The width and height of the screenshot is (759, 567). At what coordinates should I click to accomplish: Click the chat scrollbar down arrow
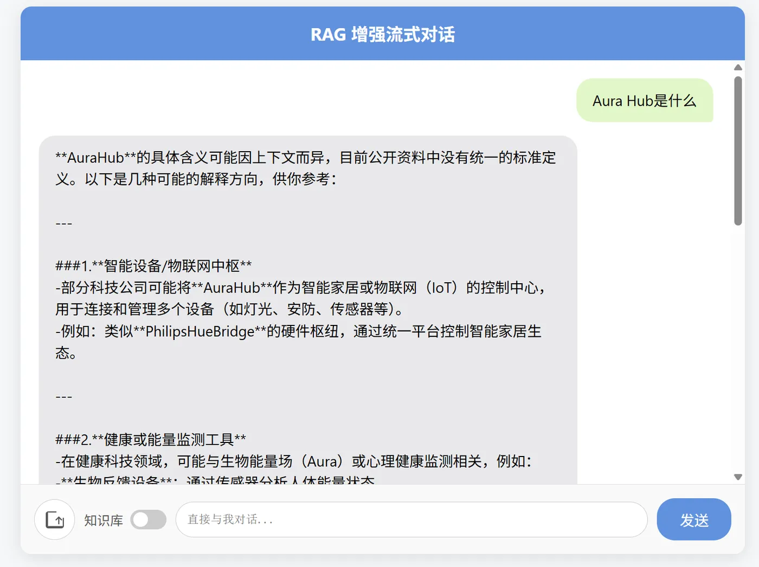coord(738,477)
